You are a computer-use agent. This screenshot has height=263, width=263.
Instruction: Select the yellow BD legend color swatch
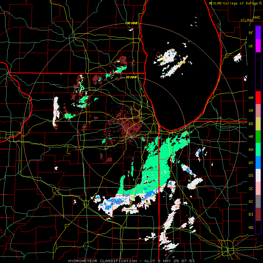[258, 124]
